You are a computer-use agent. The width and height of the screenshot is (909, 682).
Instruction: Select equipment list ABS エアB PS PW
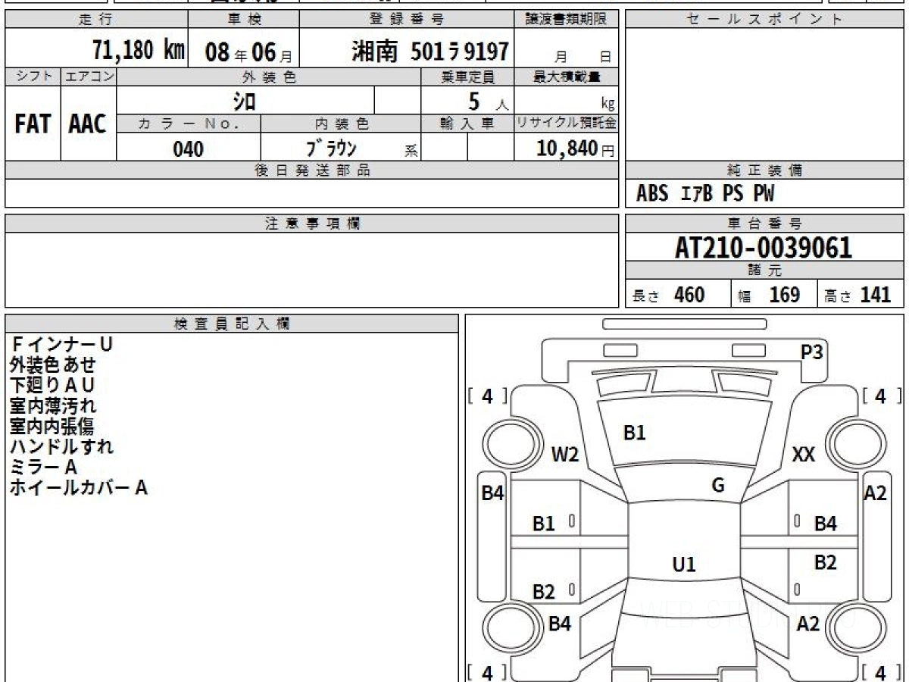click(x=705, y=194)
